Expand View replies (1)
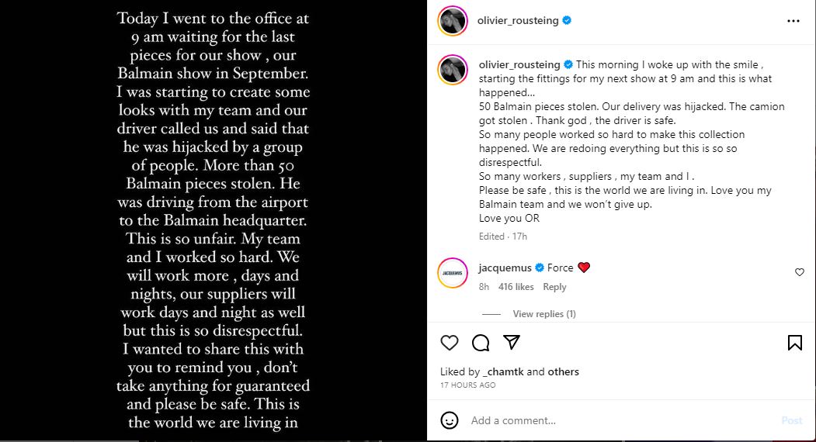The image size is (816, 442). click(543, 314)
